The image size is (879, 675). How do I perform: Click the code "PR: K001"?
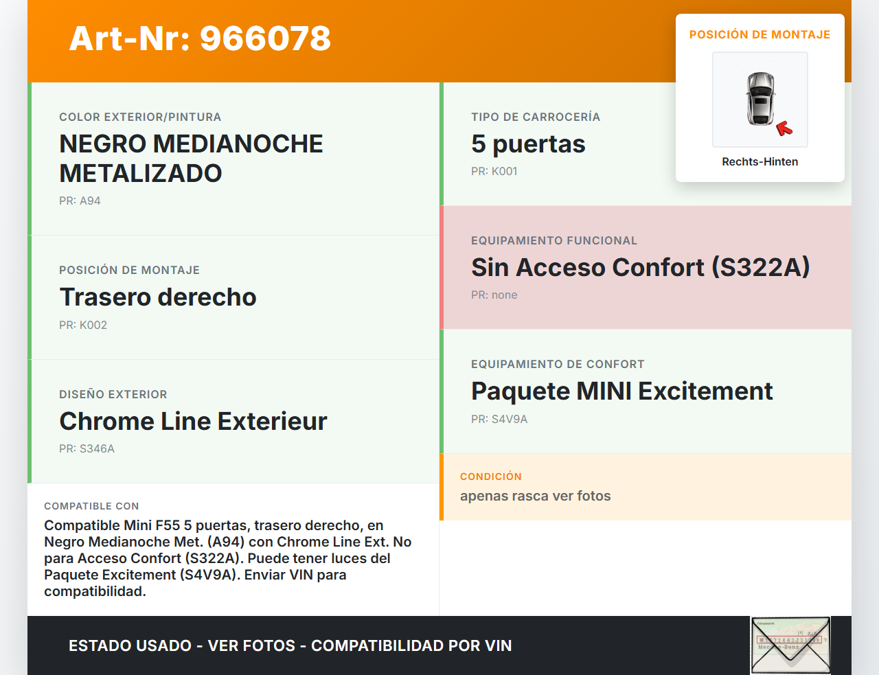(x=494, y=171)
